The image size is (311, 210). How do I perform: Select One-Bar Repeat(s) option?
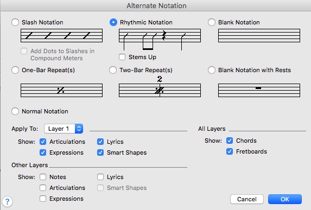15,70
